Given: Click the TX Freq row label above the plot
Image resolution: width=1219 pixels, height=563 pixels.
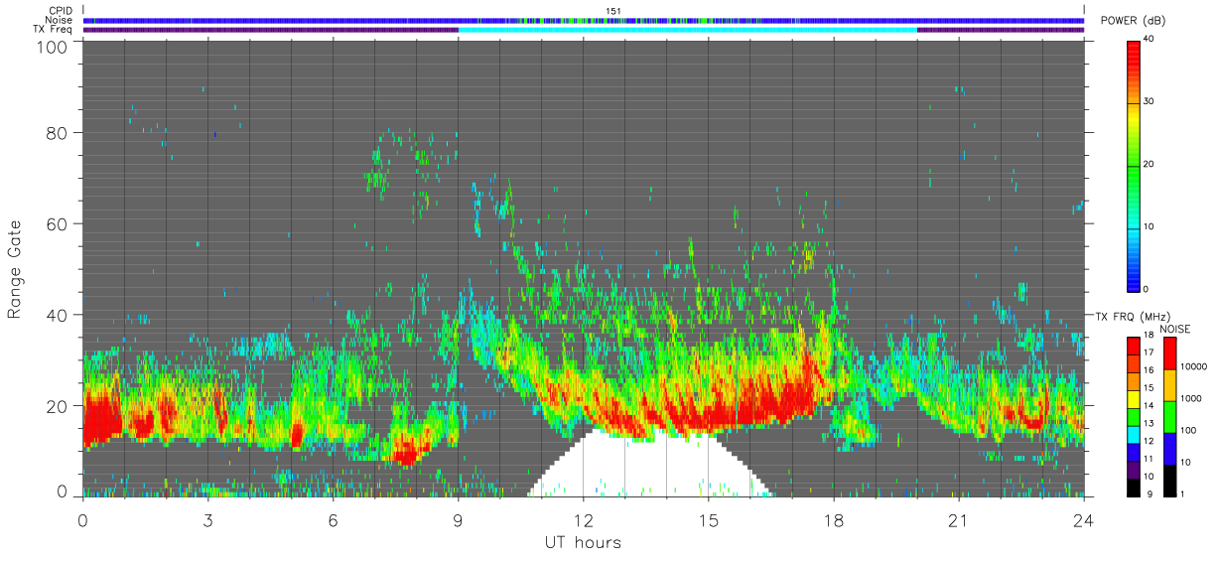Looking at the screenshot, I should click(x=54, y=29).
